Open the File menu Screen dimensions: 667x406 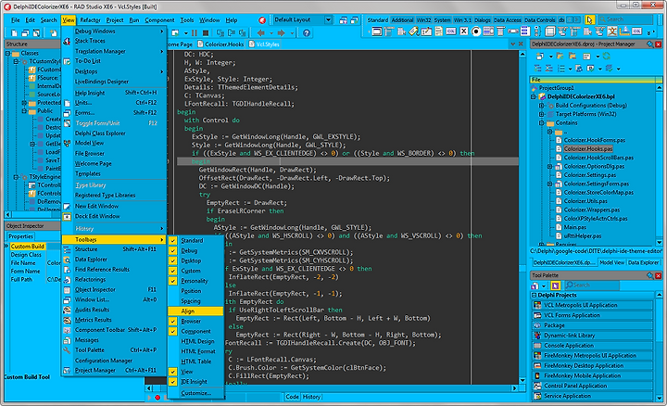coord(16,20)
